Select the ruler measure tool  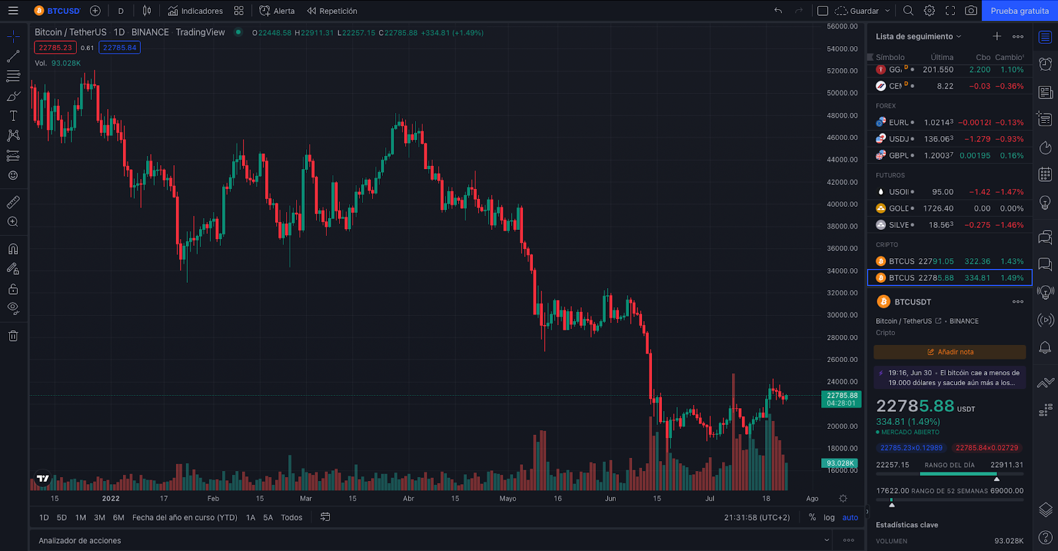[x=13, y=202]
